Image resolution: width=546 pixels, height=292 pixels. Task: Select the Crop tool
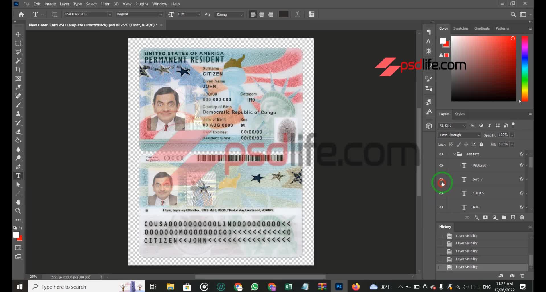click(18, 70)
